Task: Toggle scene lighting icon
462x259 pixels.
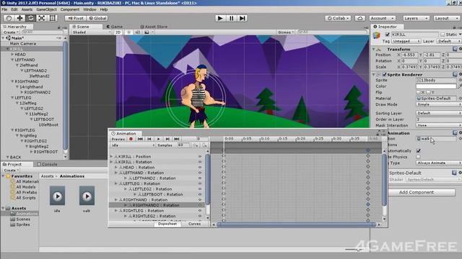Action: click(128, 32)
